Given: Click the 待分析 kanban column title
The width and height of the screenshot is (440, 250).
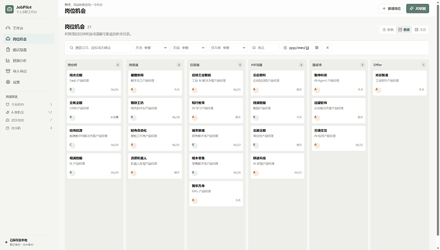Looking at the screenshot, I should pyautogui.click(x=72, y=65).
